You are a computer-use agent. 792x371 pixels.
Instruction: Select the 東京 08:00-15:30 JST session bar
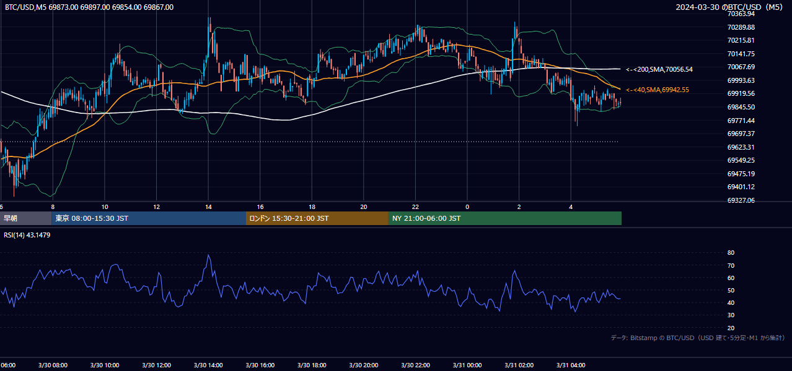(149, 218)
